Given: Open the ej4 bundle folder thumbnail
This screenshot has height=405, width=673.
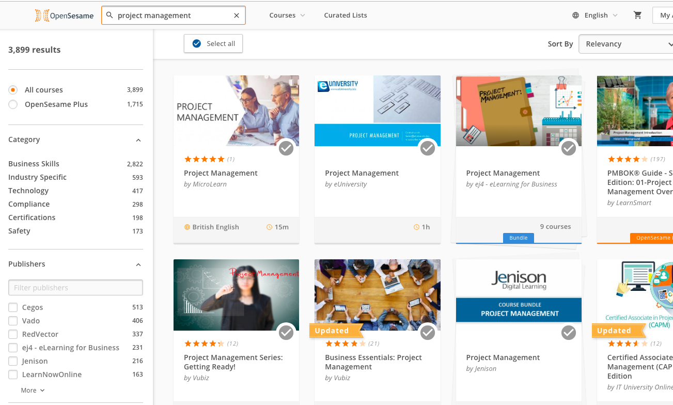Looking at the screenshot, I should pyautogui.click(x=519, y=111).
